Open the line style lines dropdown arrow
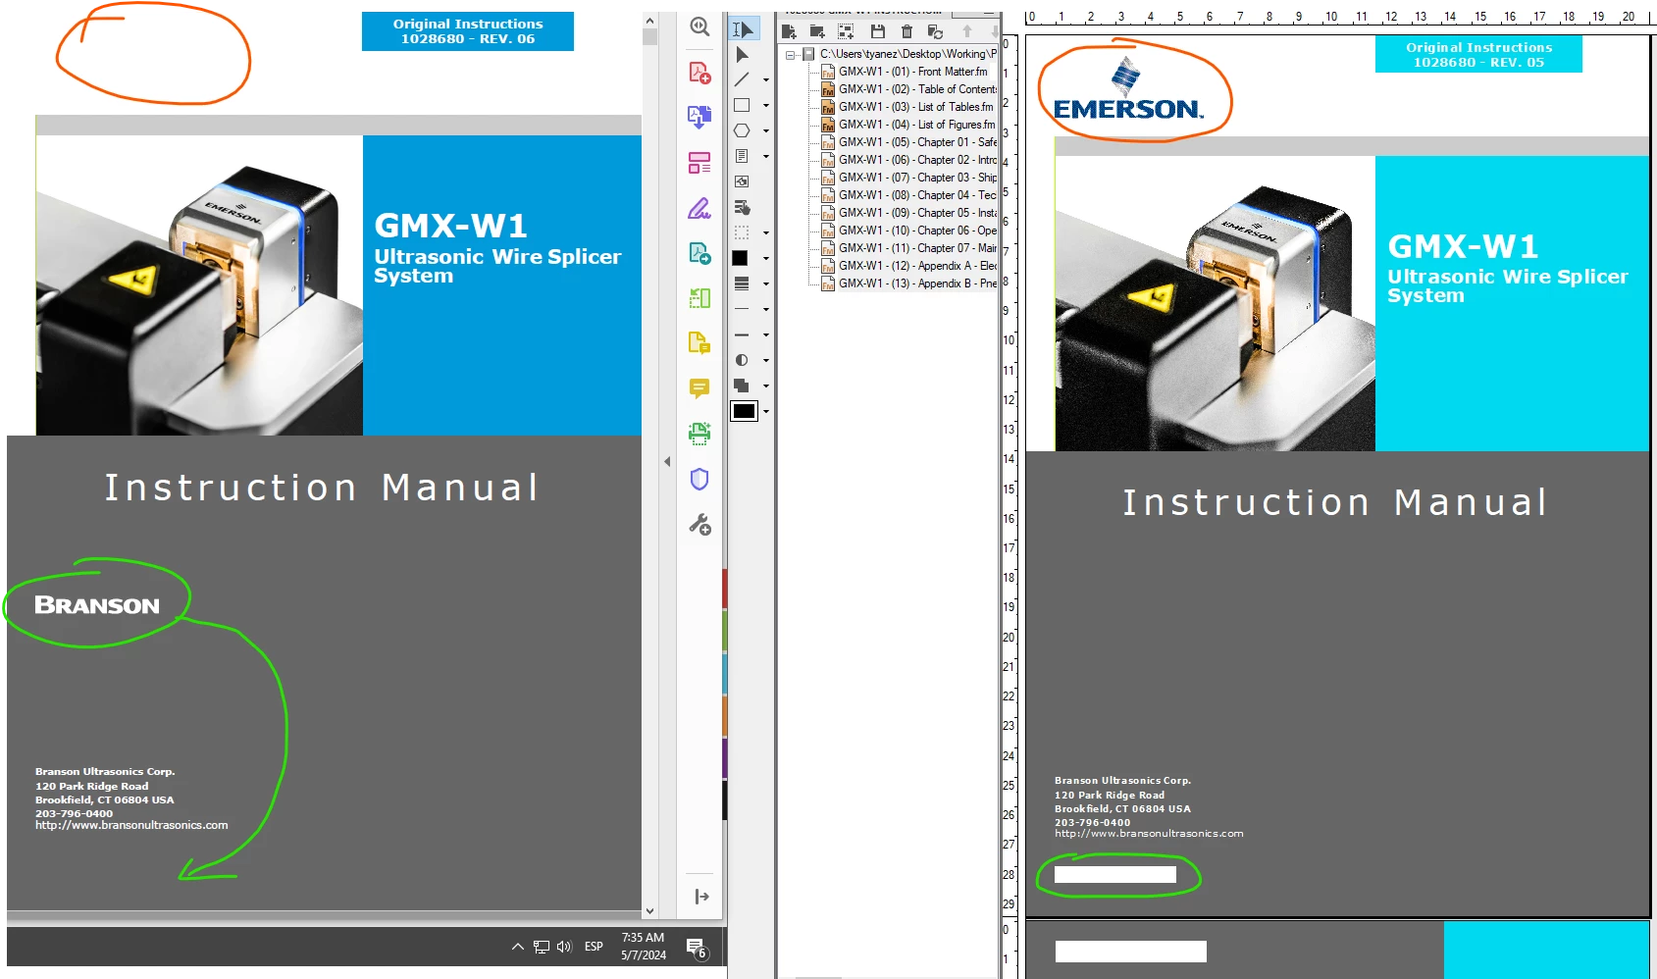Screen dimensions: 1657x979 tap(766, 284)
